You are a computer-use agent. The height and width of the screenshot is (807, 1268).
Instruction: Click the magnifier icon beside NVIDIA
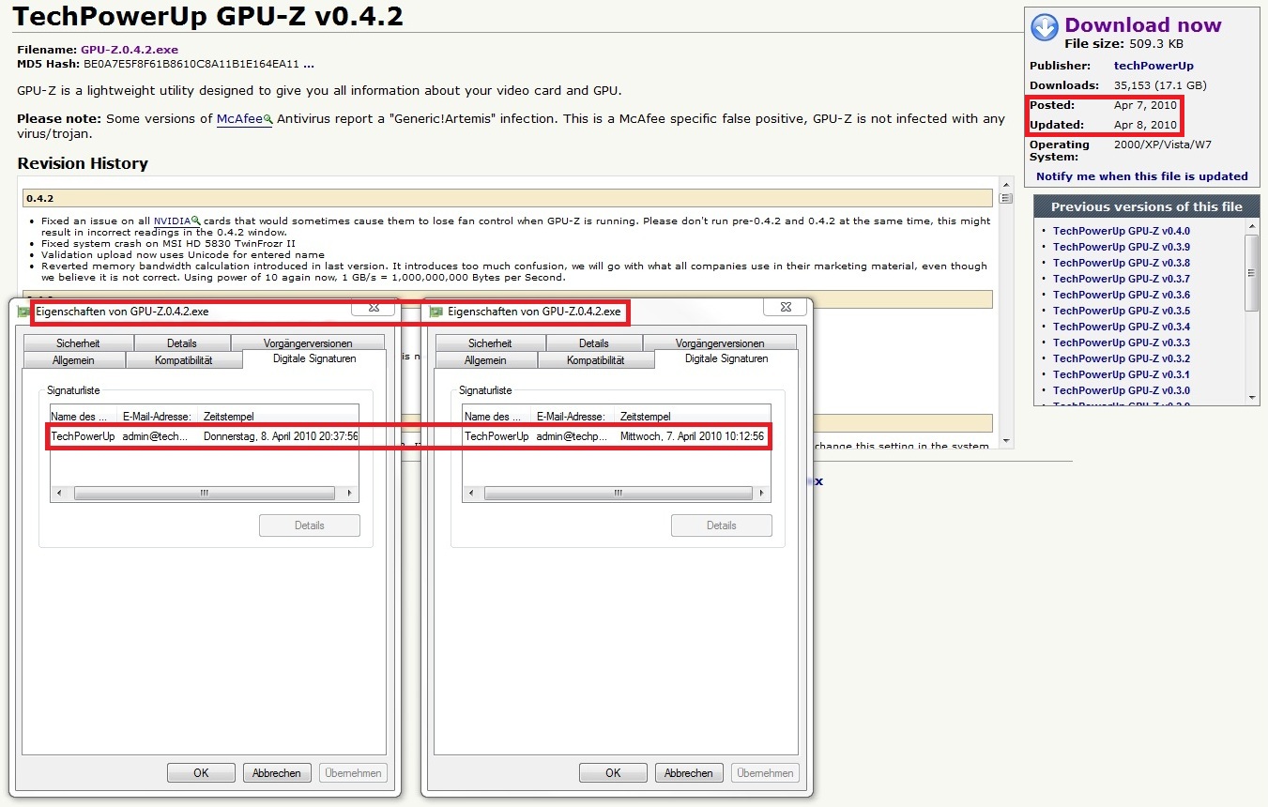click(x=195, y=221)
